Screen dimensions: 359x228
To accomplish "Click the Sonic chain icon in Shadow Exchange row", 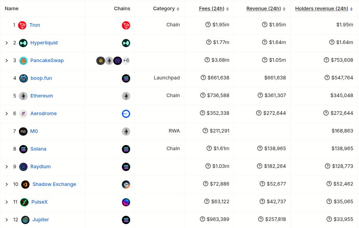I will point(126,184).
